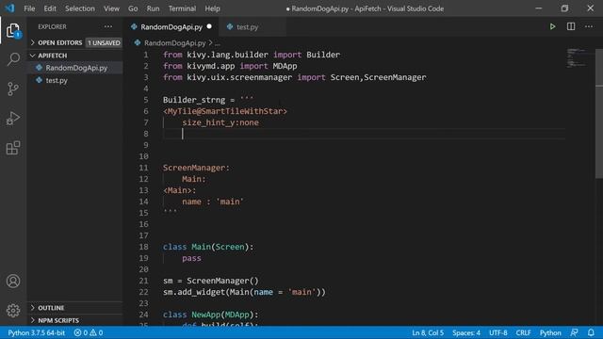Image resolution: width=603 pixels, height=339 pixels.
Task: Click the feedback icon in status bar
Action: coord(574,332)
